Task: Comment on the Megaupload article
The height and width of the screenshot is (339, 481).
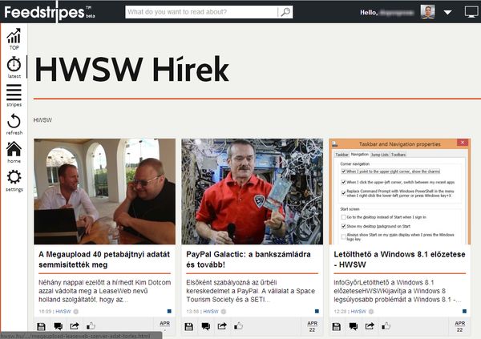Action: 58,326
